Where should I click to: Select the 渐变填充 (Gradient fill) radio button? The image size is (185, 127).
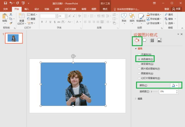click(139, 64)
